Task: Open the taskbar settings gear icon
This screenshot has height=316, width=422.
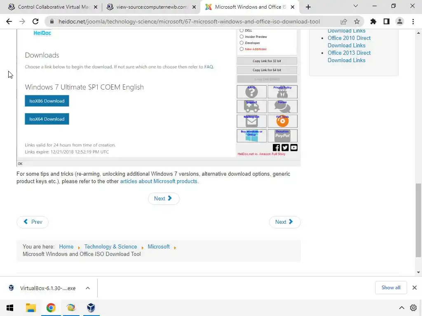Action: [x=413, y=308]
